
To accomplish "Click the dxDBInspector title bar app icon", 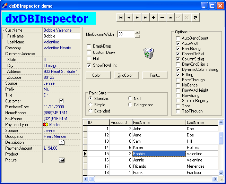I will pos(5,6).
